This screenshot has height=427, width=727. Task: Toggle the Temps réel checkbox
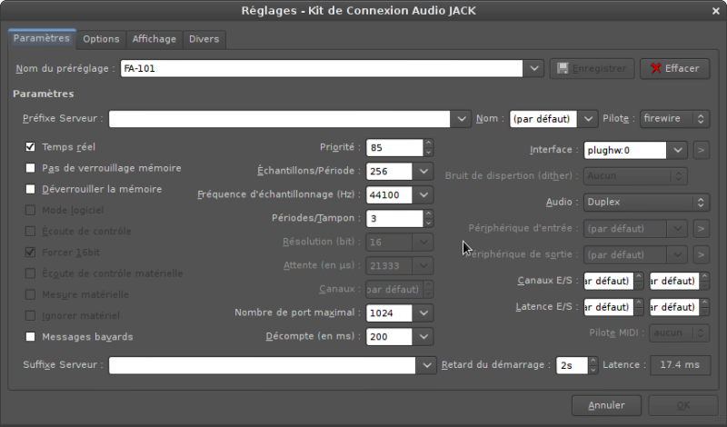click(x=30, y=147)
